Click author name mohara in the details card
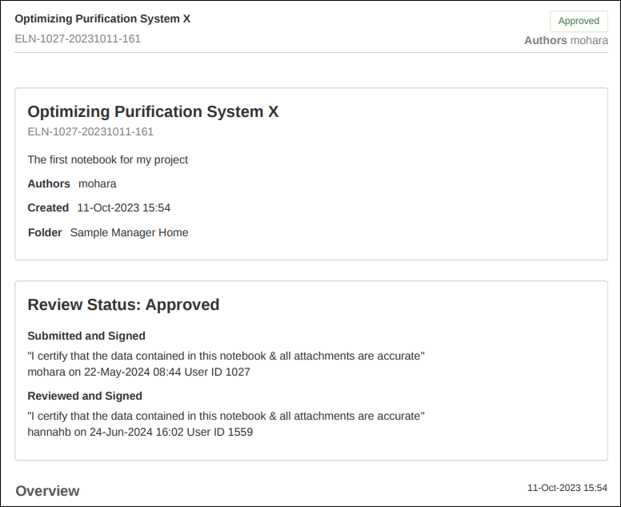The width and height of the screenshot is (621, 507). [97, 183]
